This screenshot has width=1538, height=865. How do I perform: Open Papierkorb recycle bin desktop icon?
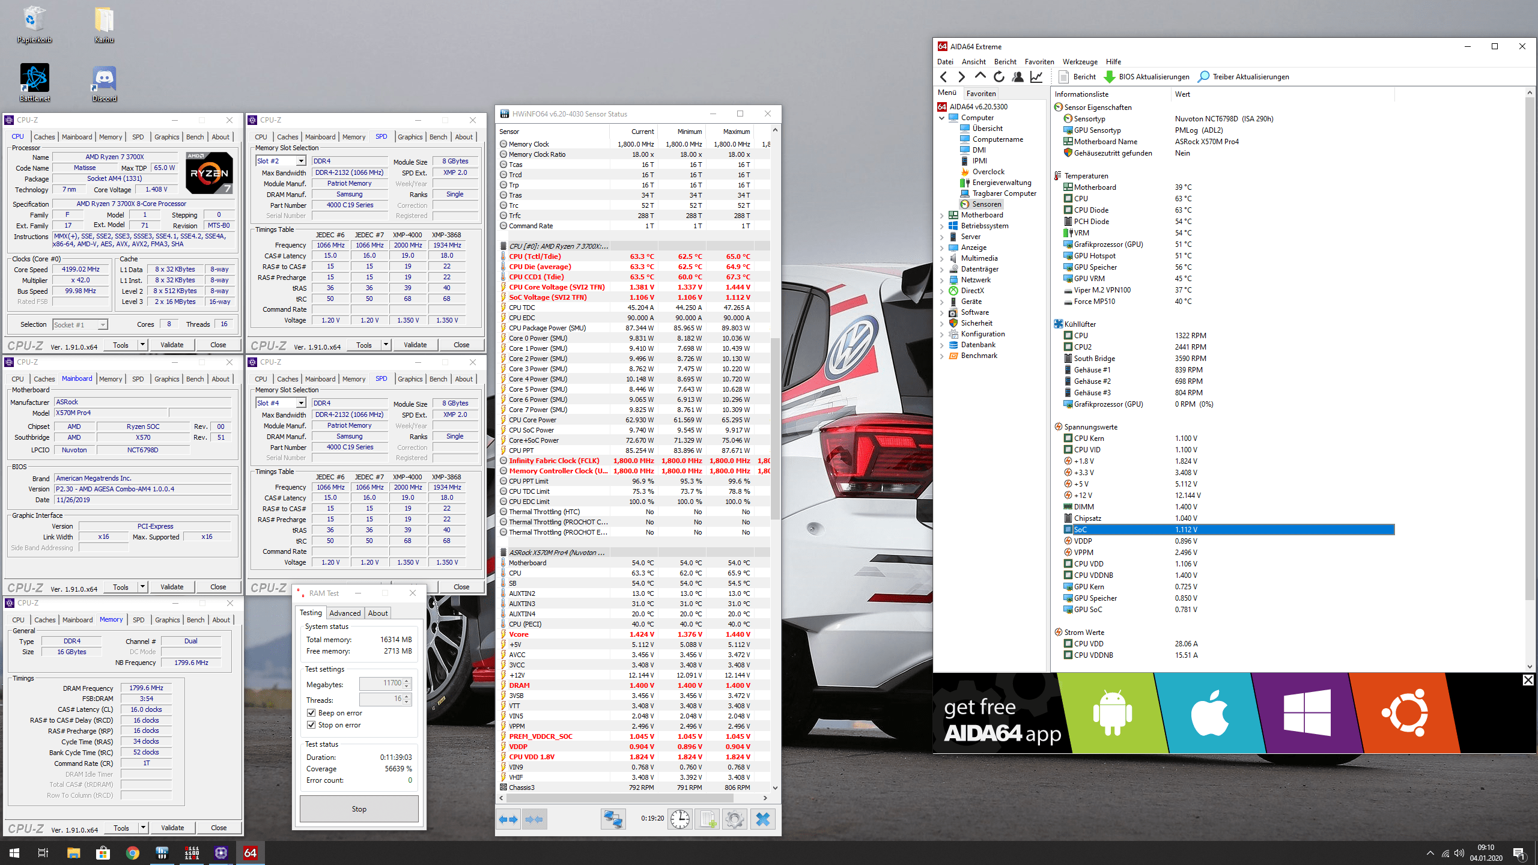(x=34, y=25)
